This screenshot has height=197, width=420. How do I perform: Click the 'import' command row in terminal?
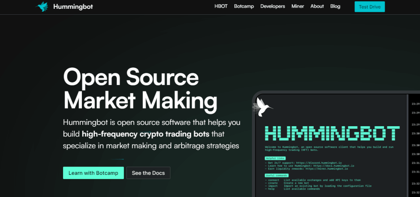point(318,186)
